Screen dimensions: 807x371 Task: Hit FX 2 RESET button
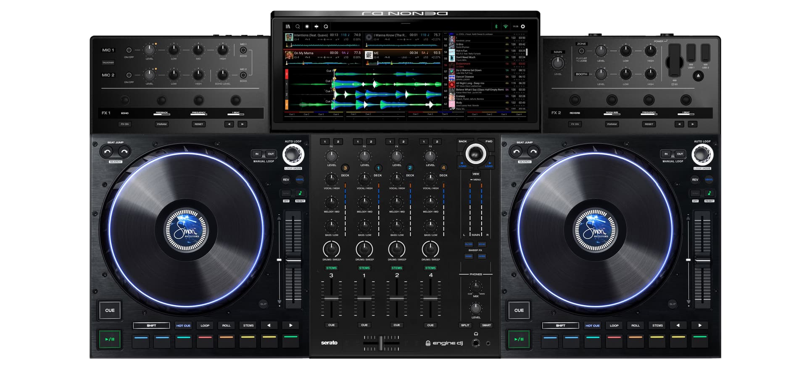(x=649, y=124)
